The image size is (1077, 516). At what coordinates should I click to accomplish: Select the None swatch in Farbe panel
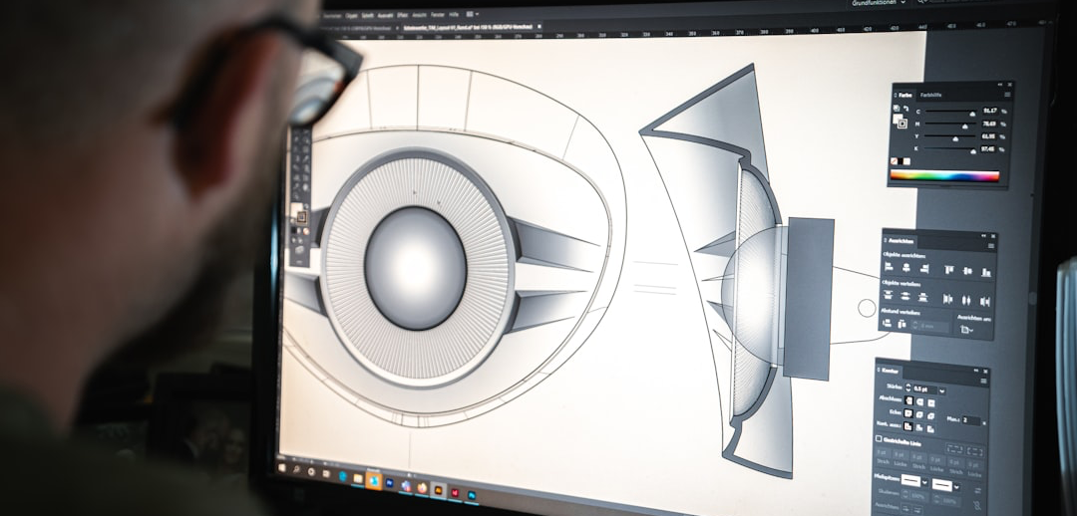(x=894, y=161)
